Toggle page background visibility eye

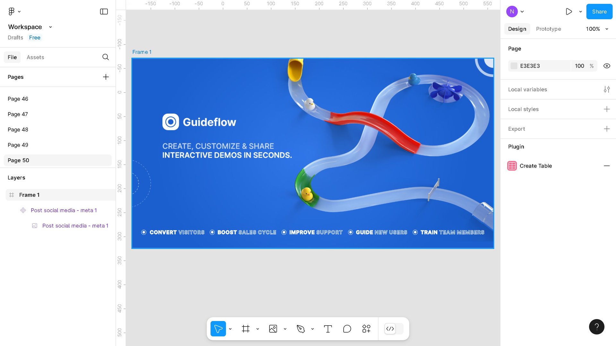point(606,66)
